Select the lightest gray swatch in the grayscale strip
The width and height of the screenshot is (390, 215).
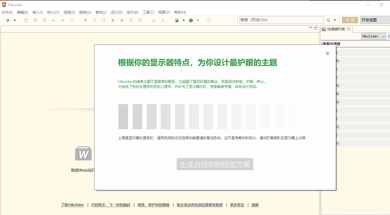[x=293, y=116]
